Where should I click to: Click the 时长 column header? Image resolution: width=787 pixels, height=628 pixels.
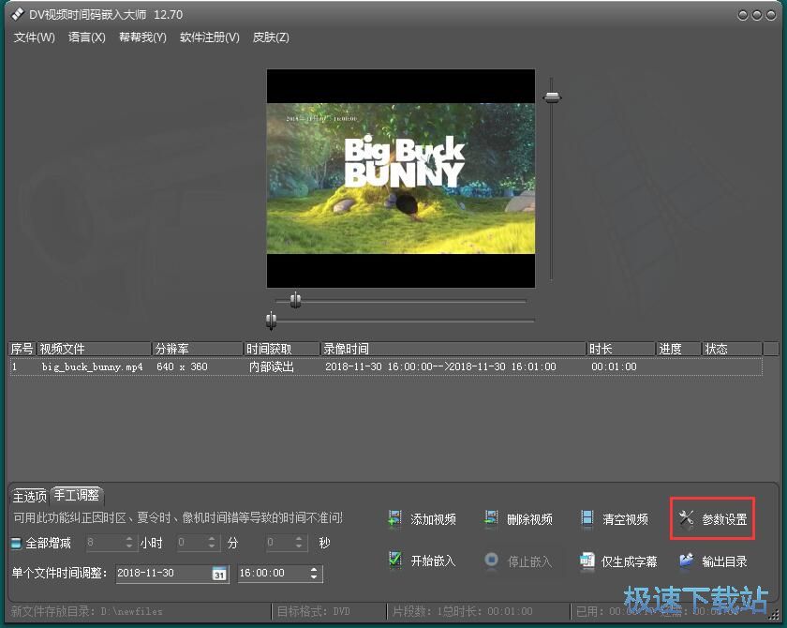click(x=621, y=349)
